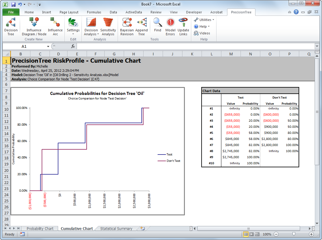This screenshot has width=322, height=240.
Task: Select row 10 header
Action: [x=6, y=109]
